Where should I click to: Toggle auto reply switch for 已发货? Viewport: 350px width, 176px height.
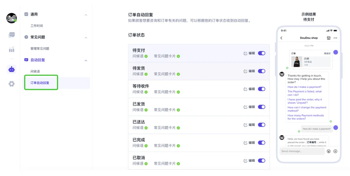pos(262,107)
